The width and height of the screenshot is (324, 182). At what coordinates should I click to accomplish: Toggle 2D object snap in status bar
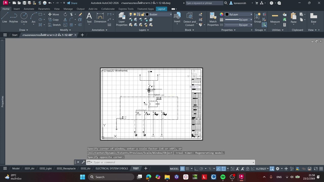pyautogui.click(x=224, y=169)
